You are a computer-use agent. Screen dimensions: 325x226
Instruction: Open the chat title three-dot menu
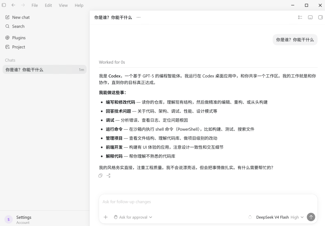click(x=138, y=17)
